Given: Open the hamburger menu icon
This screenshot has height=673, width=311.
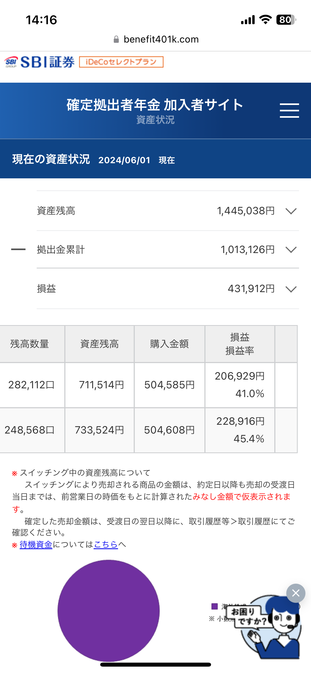Looking at the screenshot, I should click(x=289, y=111).
